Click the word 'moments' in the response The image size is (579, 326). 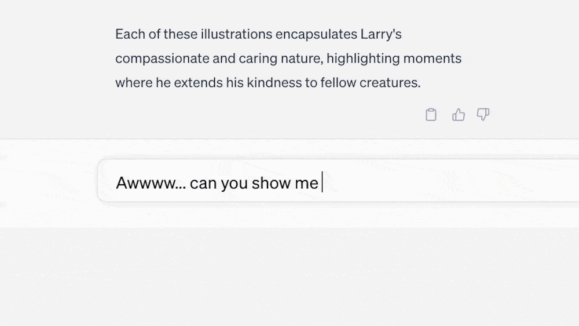coord(432,58)
